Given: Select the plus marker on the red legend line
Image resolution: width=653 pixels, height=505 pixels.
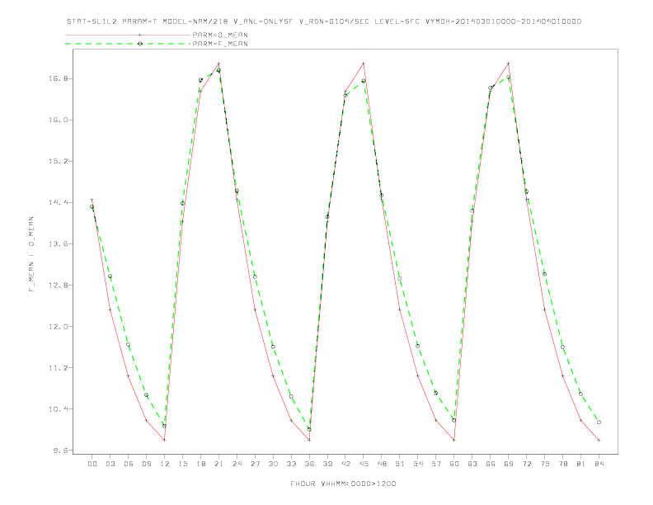Looking at the screenshot, I should 140,35.
